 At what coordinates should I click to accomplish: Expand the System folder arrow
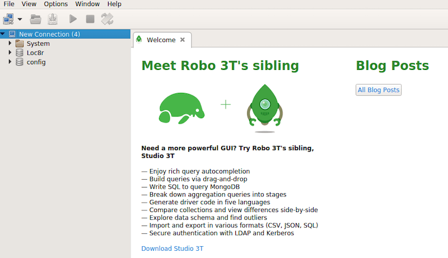click(10, 43)
